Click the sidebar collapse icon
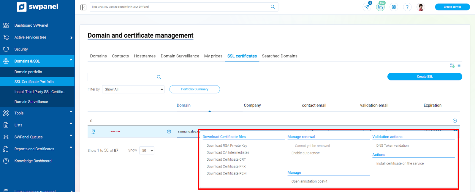Image resolution: width=475 pixels, height=192 pixels. pyautogui.click(x=83, y=7)
